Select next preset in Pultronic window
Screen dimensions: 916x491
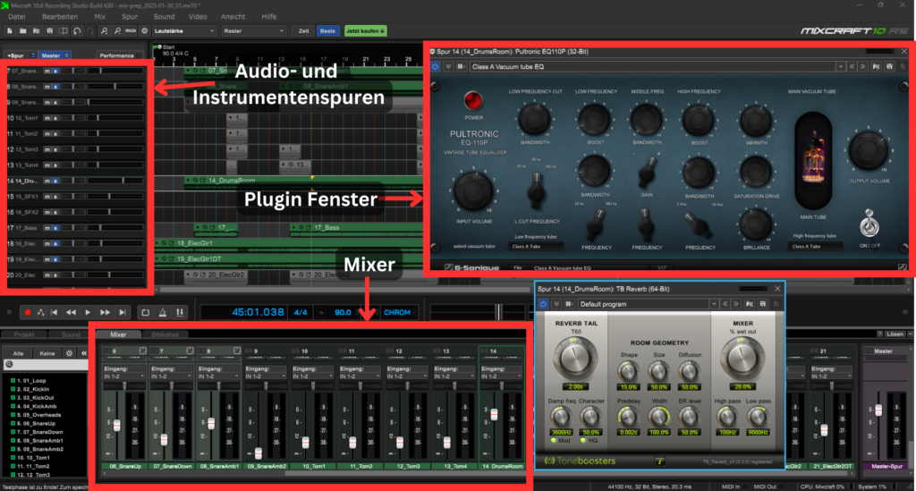(x=863, y=66)
